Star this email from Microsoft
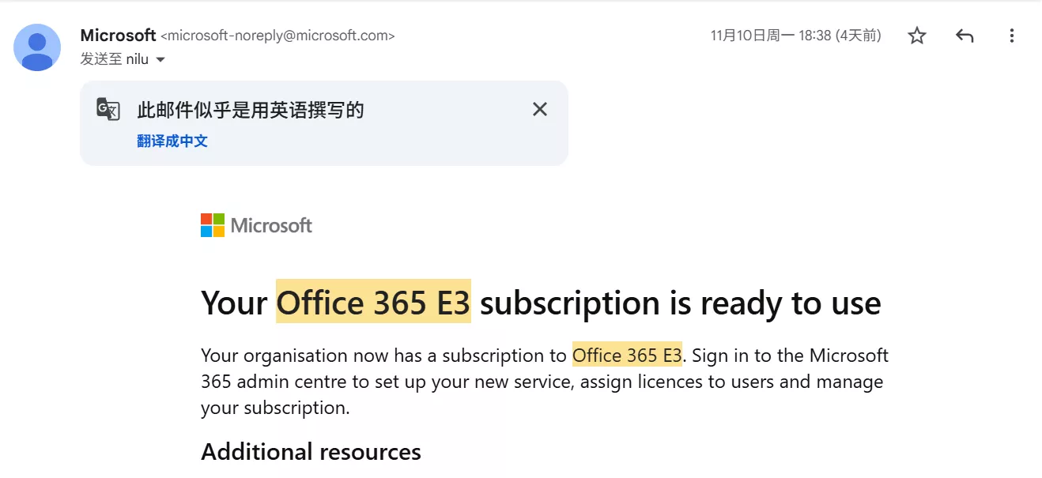 (916, 36)
